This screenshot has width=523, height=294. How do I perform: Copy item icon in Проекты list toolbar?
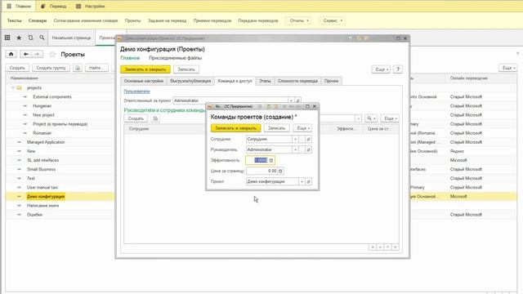78,68
